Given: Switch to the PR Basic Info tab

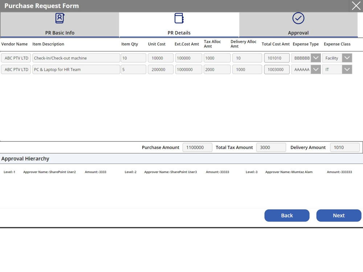Looking at the screenshot, I should coord(60,25).
